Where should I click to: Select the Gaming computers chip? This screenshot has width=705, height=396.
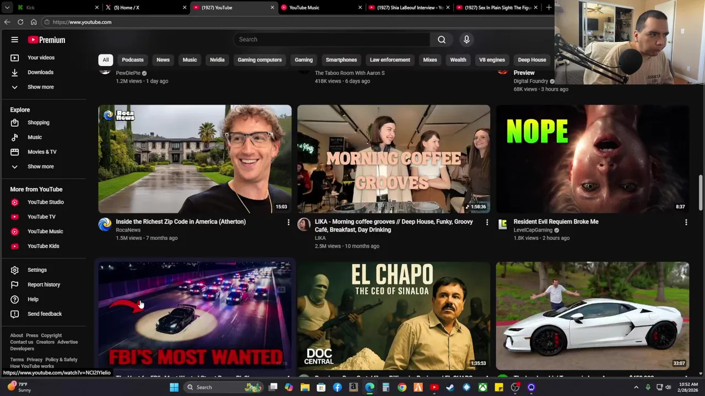(259, 60)
